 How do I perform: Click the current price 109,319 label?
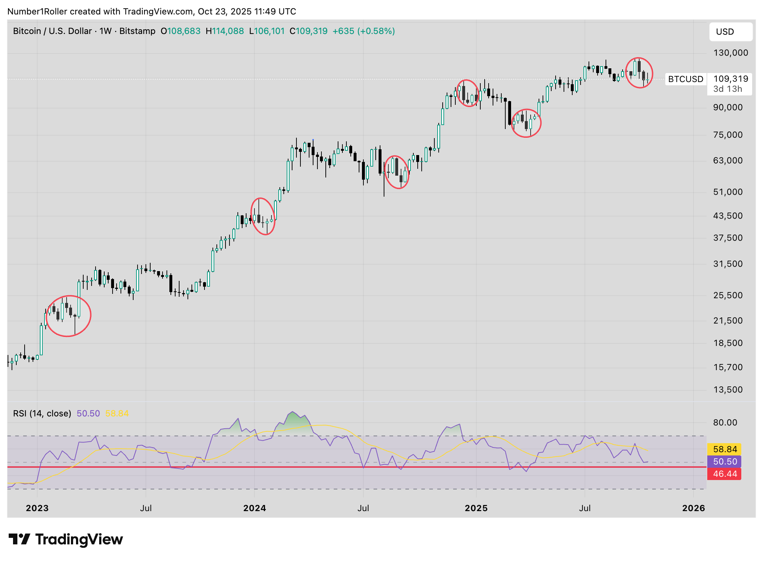tap(730, 79)
